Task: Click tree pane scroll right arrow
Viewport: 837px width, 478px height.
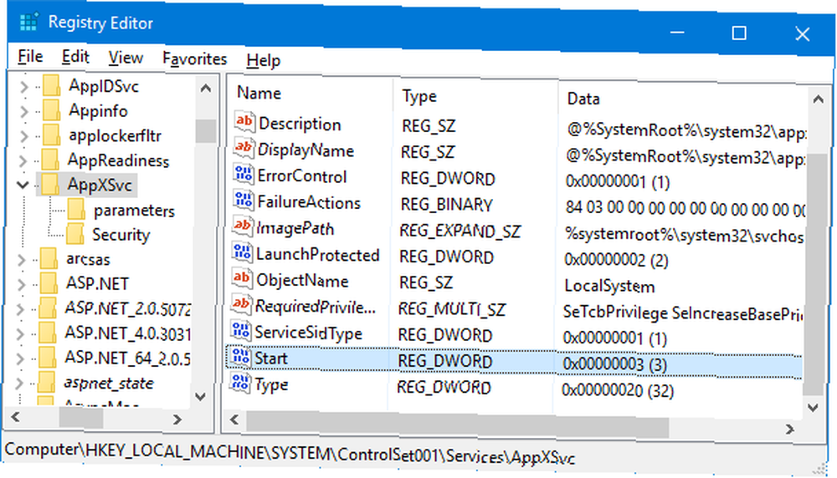Action: coord(177,420)
